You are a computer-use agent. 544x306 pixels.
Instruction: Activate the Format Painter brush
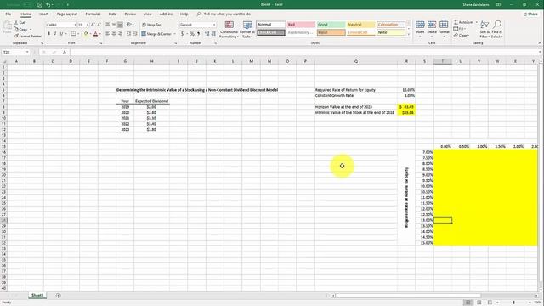(x=16, y=36)
